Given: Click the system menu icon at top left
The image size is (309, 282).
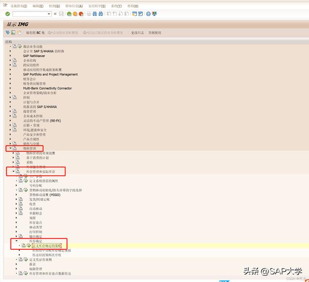Looking at the screenshot, I should coord(5,5).
